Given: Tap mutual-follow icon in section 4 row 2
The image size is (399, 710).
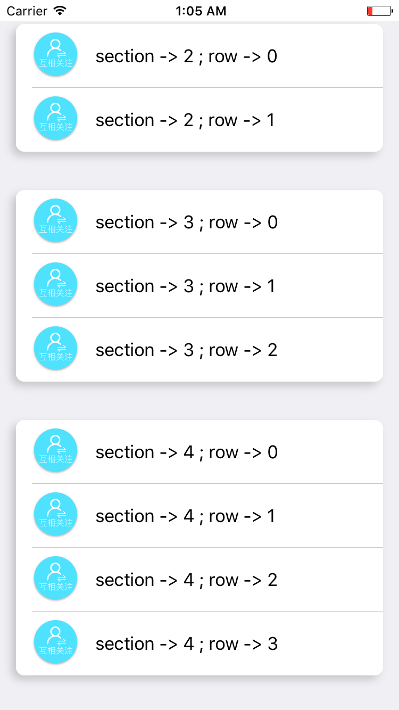Looking at the screenshot, I should coord(56,578).
